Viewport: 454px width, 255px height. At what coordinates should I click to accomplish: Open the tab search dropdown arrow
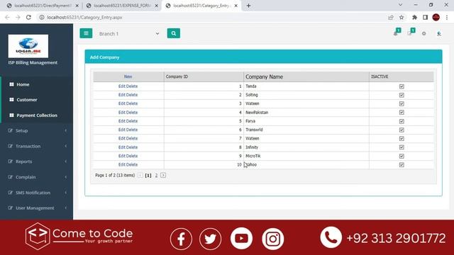400,5
